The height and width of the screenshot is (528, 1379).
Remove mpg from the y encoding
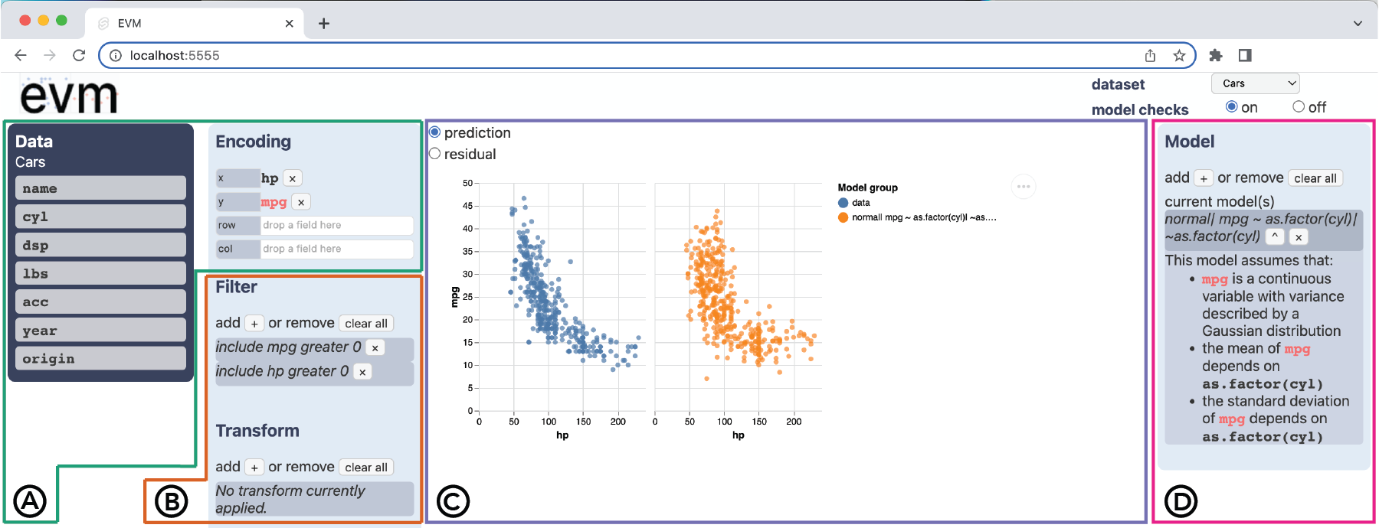coord(302,202)
